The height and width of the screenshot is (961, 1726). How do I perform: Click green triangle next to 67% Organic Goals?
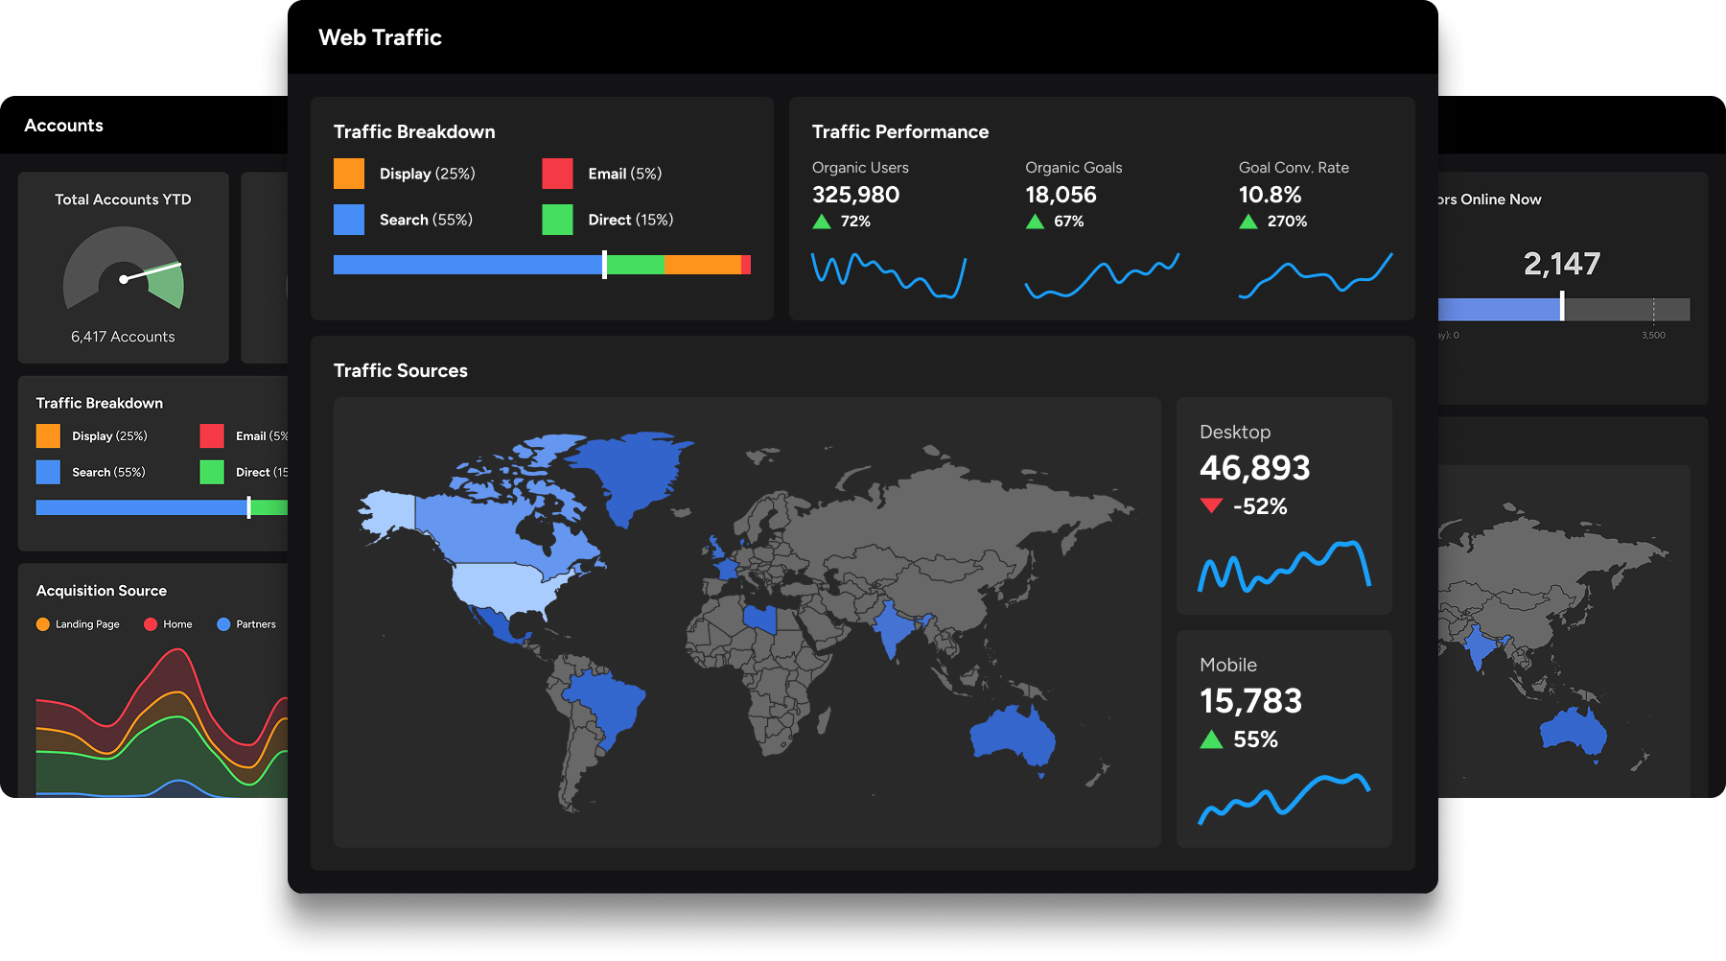[1035, 222]
